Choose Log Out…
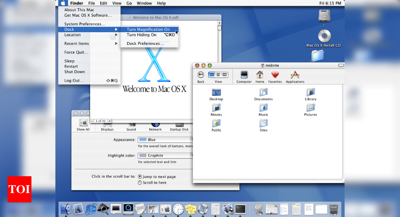This screenshot has width=400, height=217. [89, 80]
